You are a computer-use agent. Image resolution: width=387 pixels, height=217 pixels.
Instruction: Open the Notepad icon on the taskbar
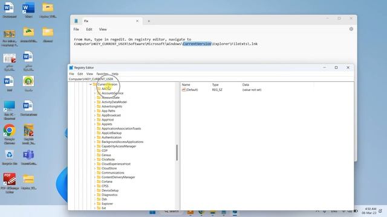[224, 212]
